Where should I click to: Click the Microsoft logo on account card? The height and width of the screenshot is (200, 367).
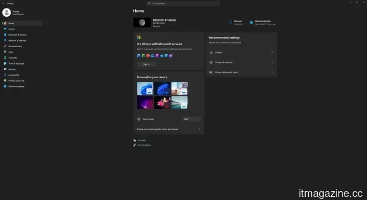pos(139,37)
